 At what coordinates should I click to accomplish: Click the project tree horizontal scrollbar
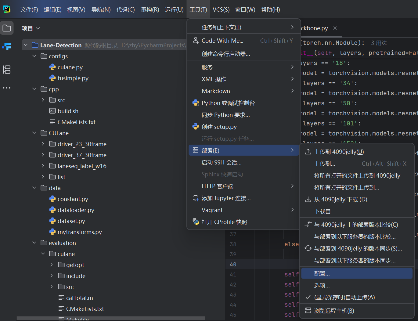pyautogui.click(x=110, y=318)
